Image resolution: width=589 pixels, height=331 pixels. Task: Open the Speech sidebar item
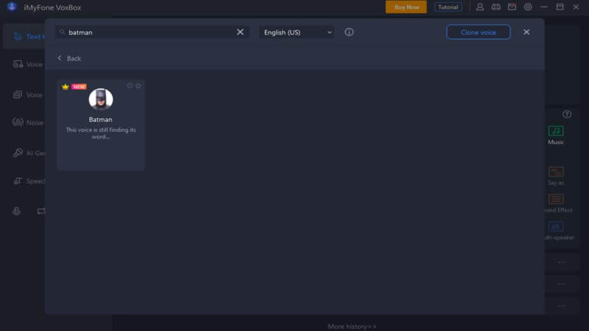click(29, 181)
